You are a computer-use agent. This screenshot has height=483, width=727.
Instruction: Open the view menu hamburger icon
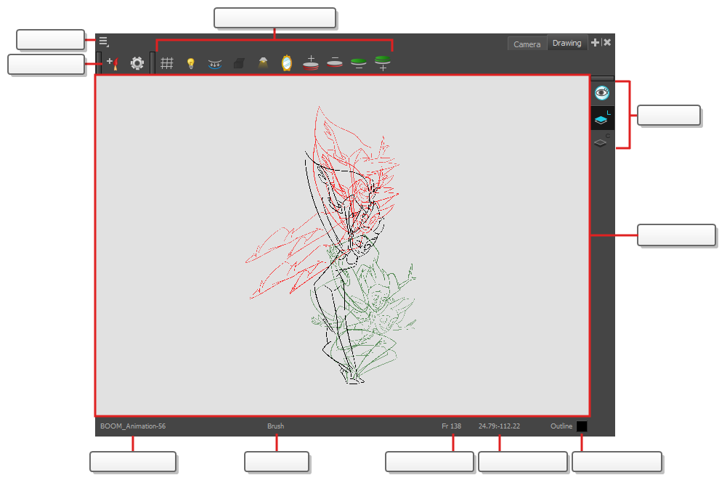[x=104, y=42]
